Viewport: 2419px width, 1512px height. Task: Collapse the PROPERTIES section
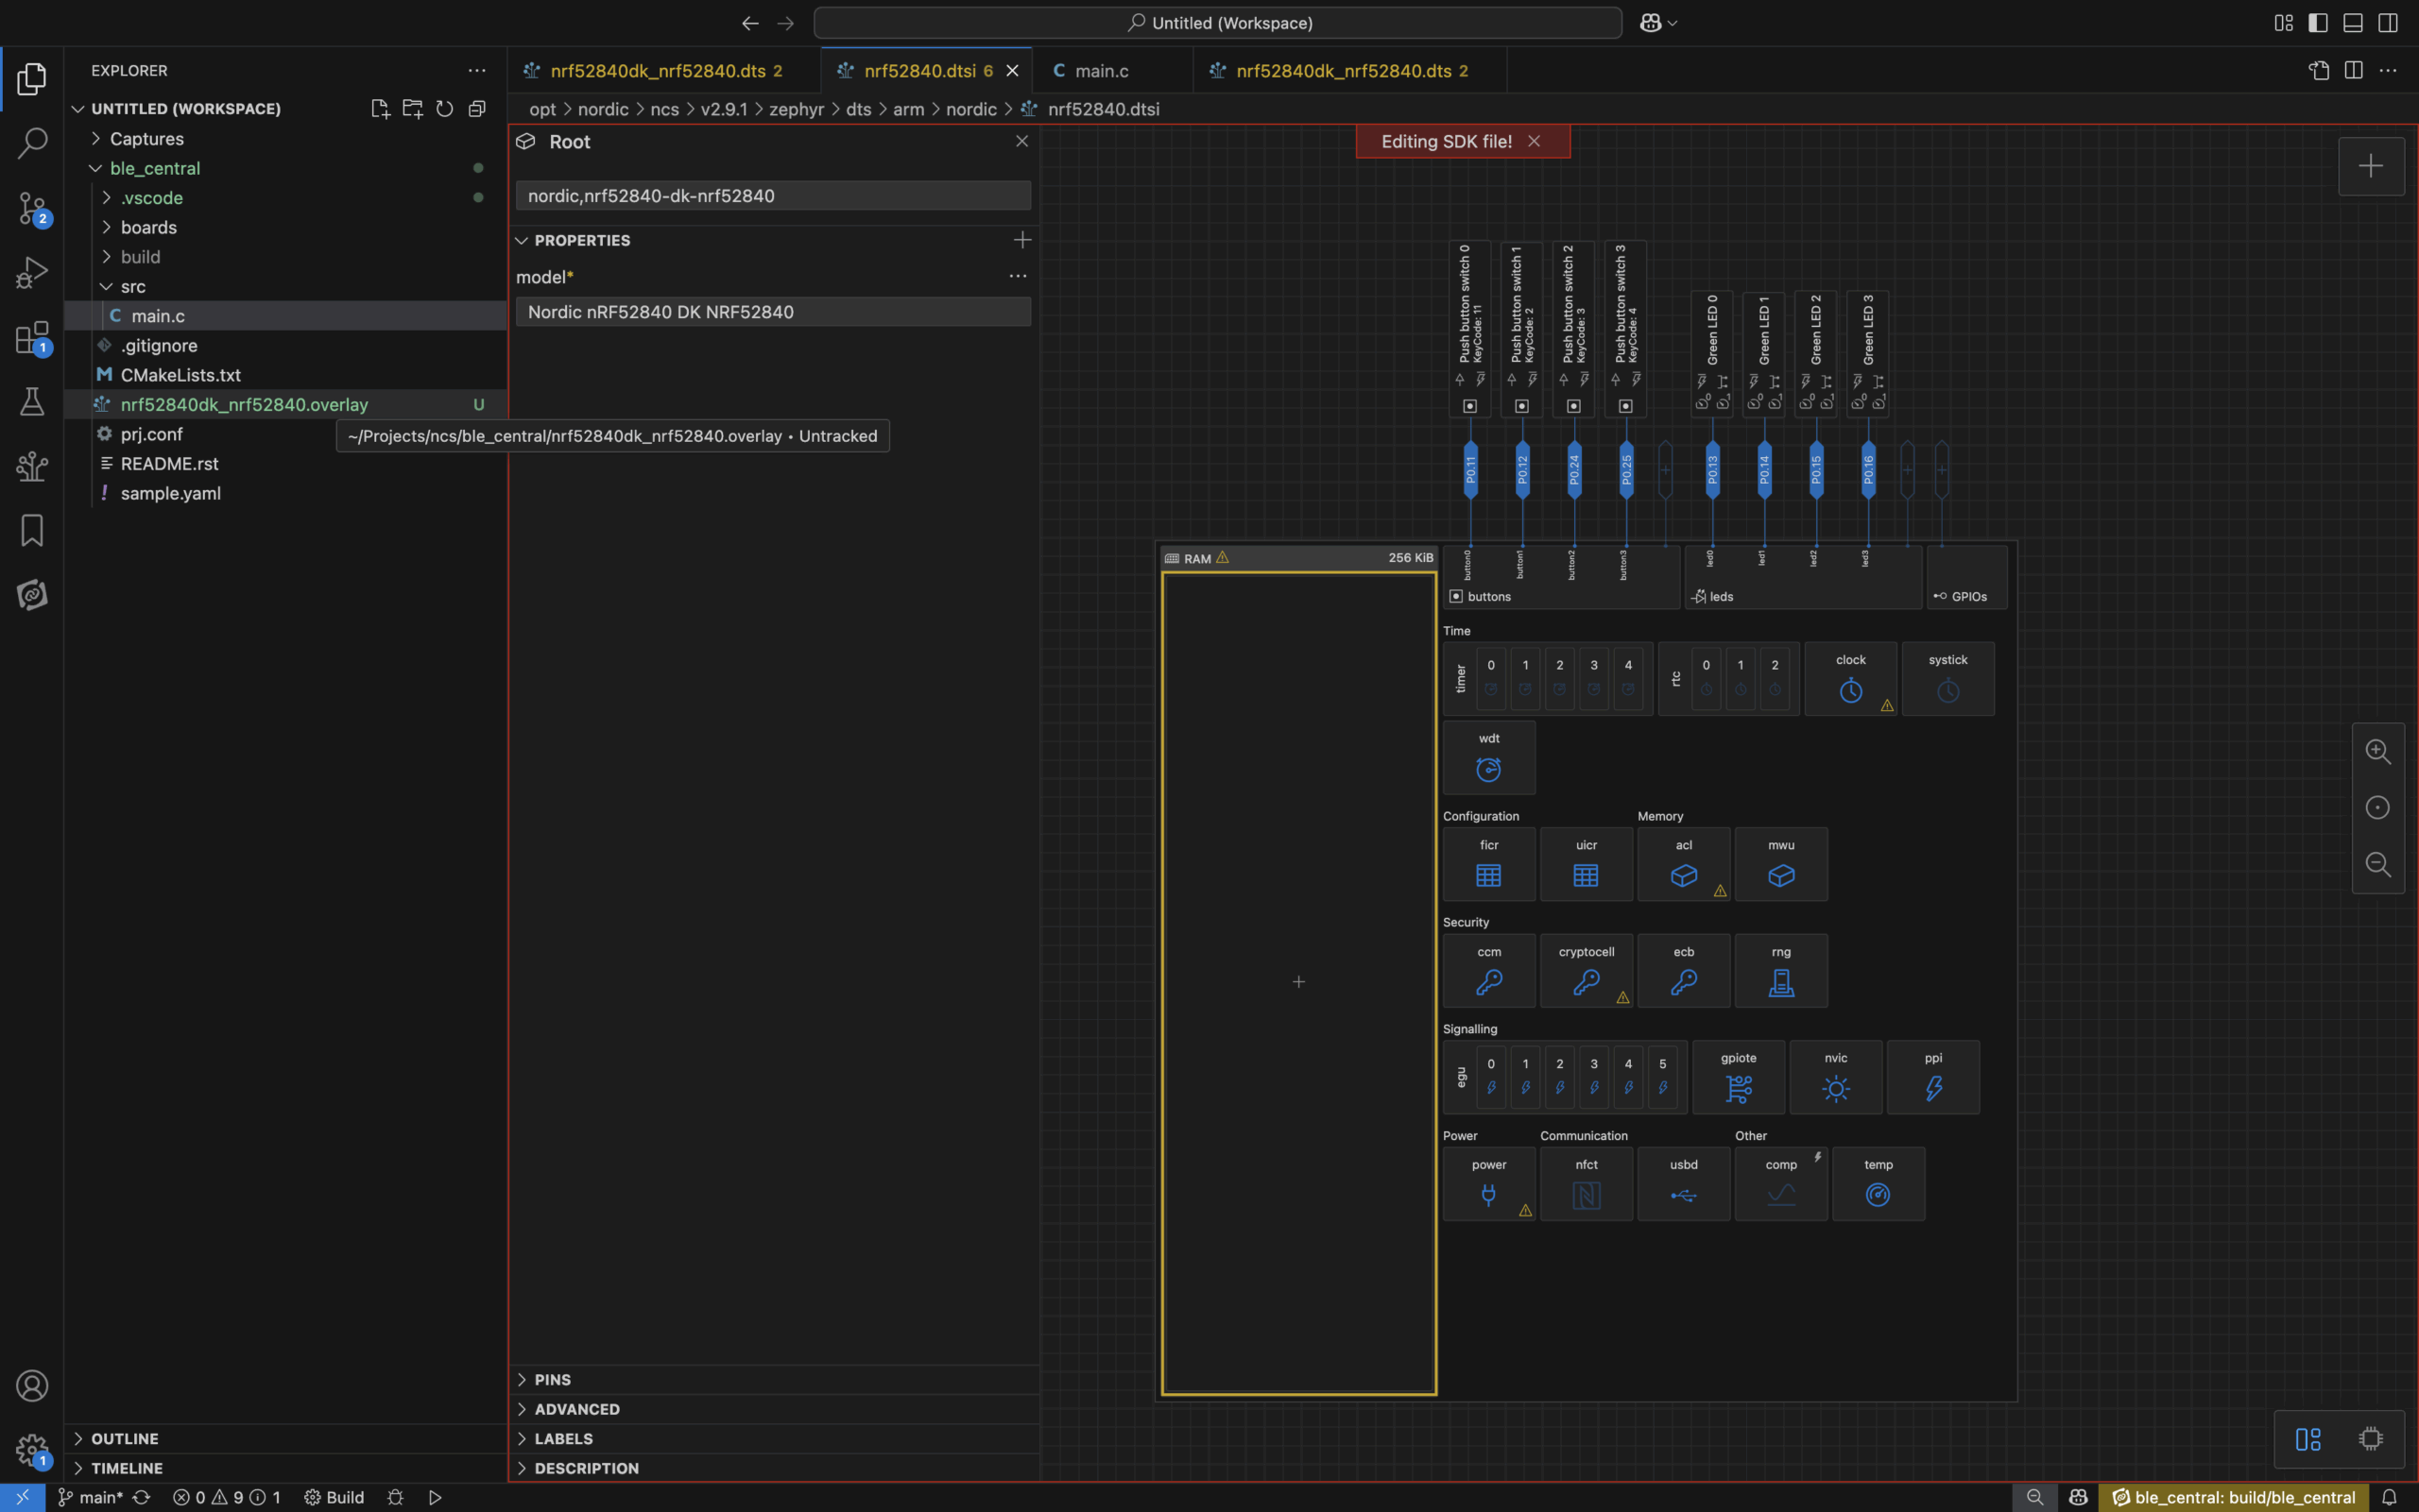(x=581, y=240)
